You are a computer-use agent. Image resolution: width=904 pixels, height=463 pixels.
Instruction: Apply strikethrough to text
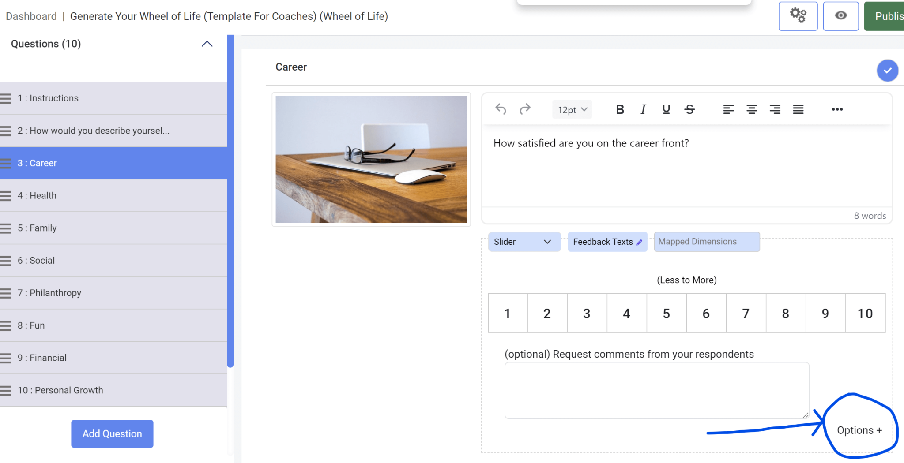[x=689, y=109]
